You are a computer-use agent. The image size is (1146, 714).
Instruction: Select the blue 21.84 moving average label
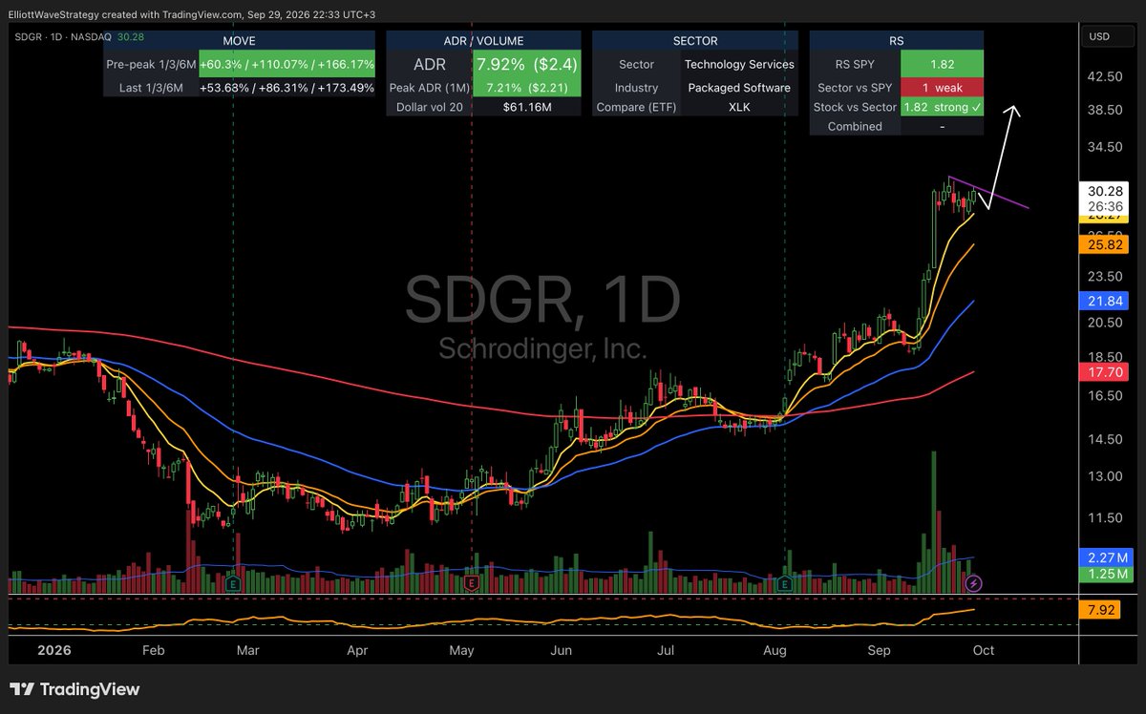click(x=1105, y=301)
